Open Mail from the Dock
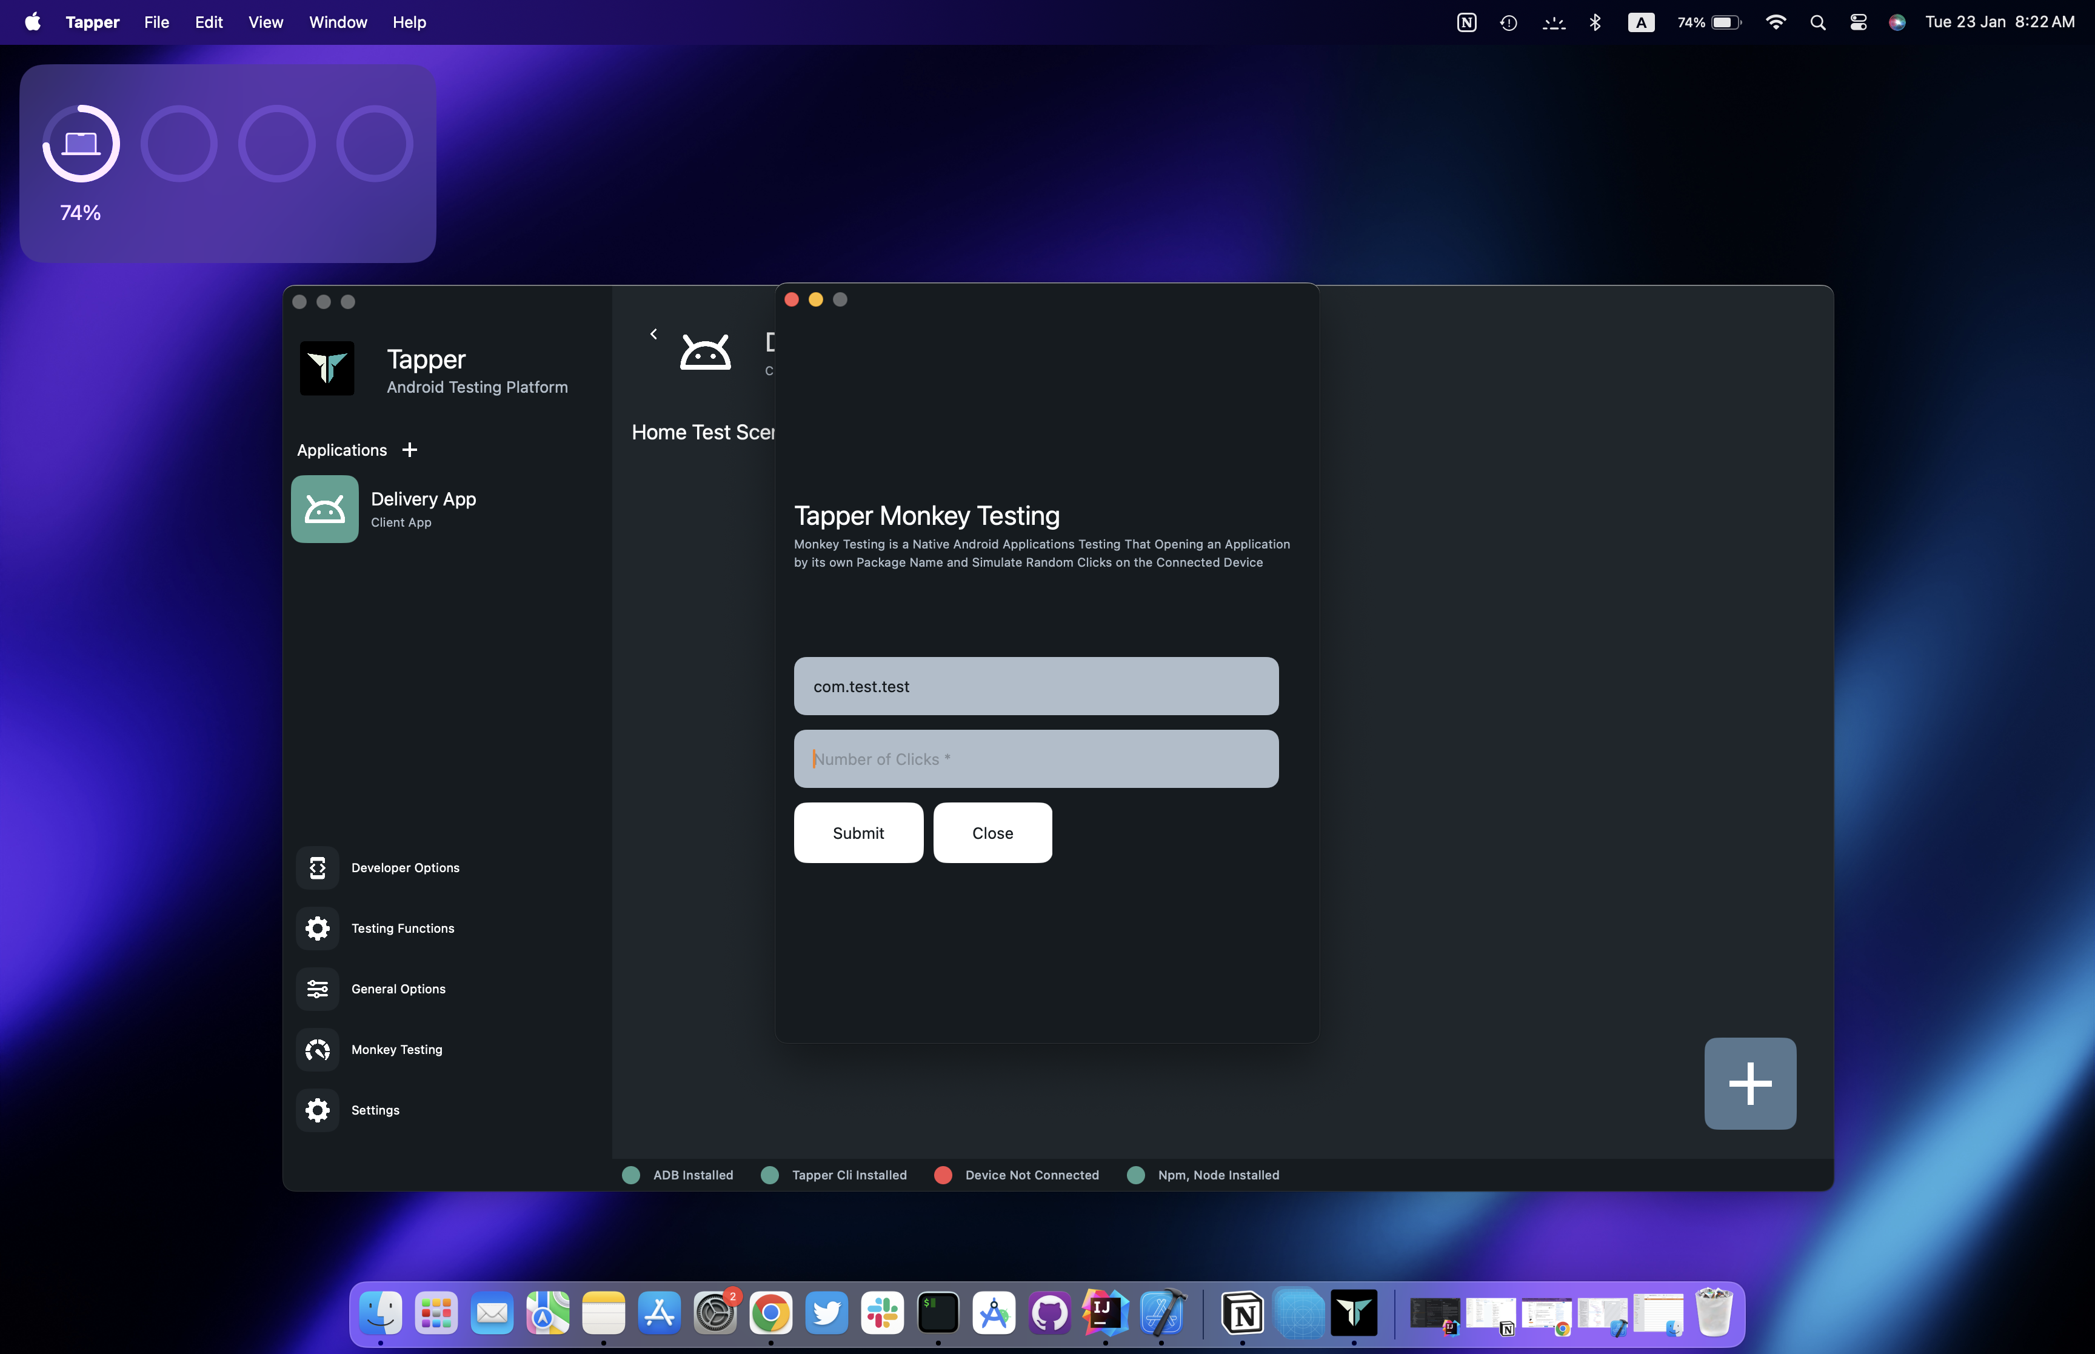This screenshot has height=1354, width=2095. pos(492,1313)
